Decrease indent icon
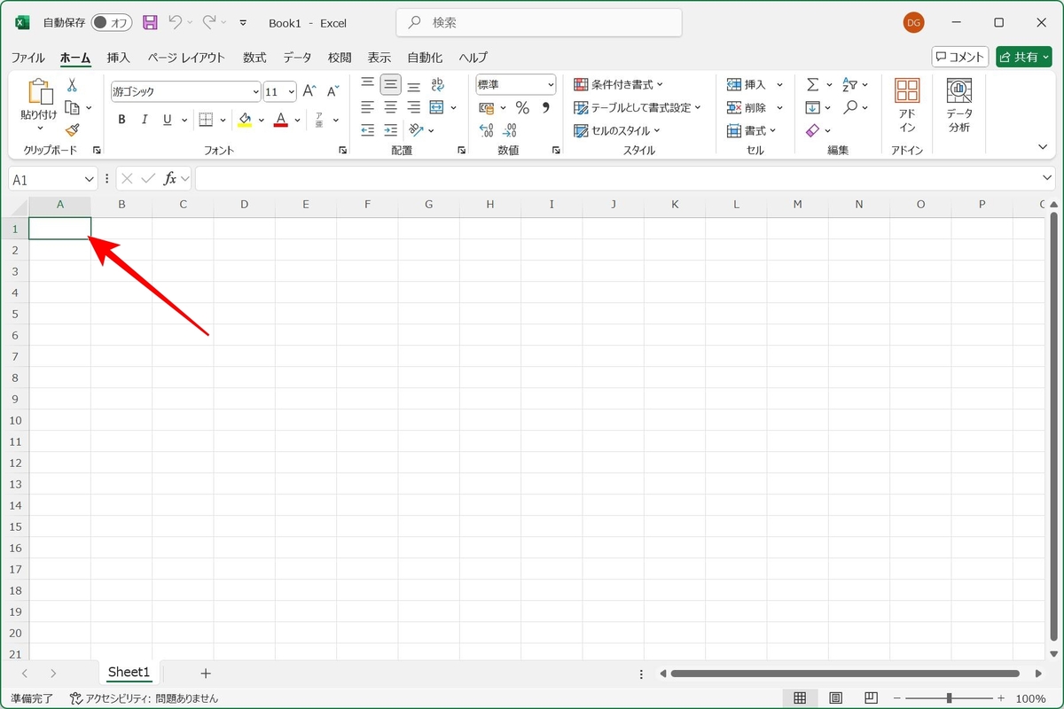This screenshot has height=709, width=1064. click(368, 130)
